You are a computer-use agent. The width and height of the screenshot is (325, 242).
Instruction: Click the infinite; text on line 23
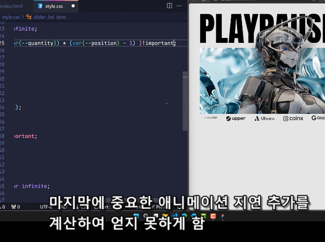[x=26, y=29]
